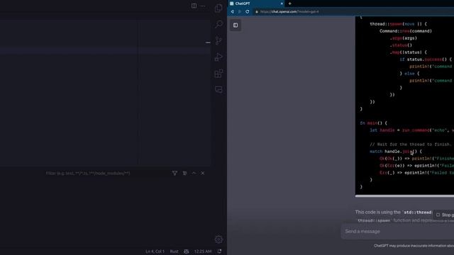Click Ln 4, Col 1 in status bar
This screenshot has width=454, height=255.
[x=155, y=251]
